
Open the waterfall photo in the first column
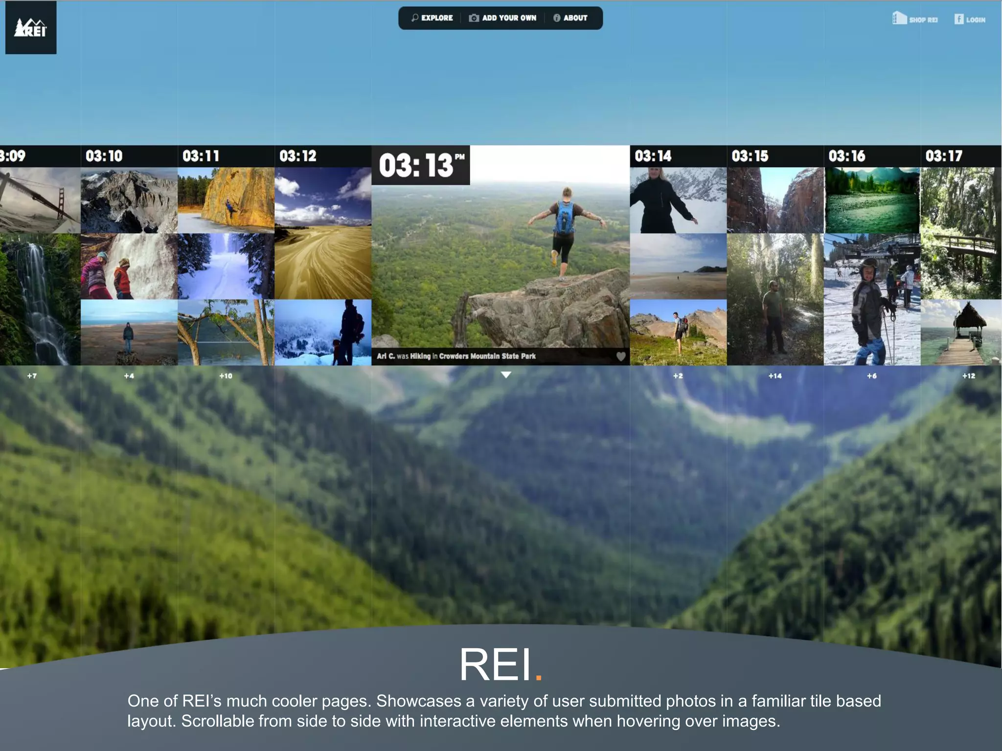[40, 299]
